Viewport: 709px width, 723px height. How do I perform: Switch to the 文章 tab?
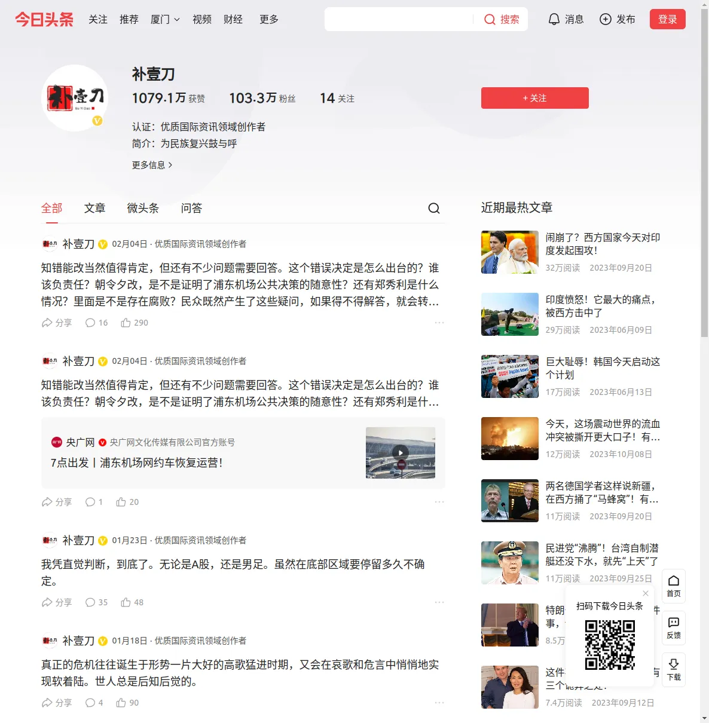point(95,208)
